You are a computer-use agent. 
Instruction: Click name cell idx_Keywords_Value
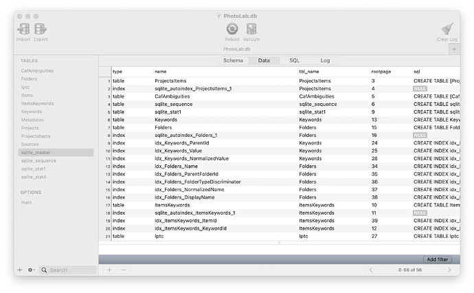178,151
